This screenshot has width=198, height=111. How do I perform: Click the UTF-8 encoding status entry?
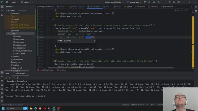click(x=152, y=105)
